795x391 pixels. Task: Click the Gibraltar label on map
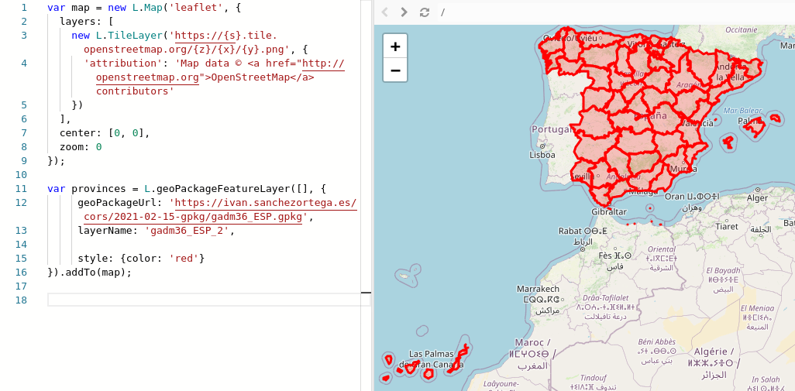609,211
